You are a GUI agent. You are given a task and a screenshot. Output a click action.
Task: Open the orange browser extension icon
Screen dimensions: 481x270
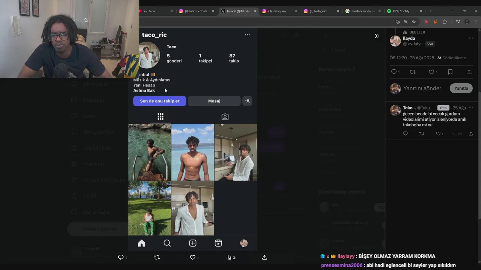435,22
